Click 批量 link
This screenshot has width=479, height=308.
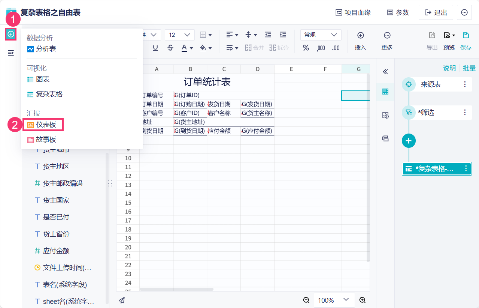tap(469, 68)
